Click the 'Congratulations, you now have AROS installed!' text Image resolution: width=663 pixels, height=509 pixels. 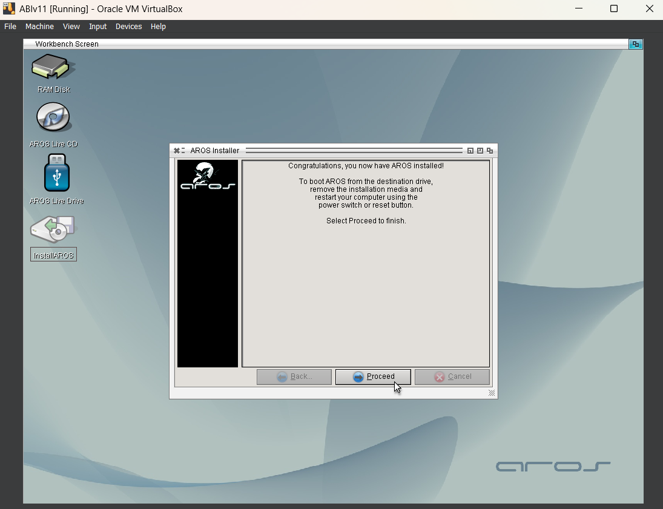(366, 166)
